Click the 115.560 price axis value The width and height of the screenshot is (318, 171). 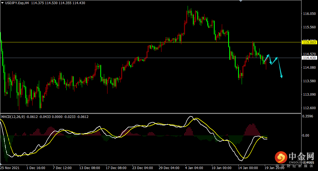[309, 27]
